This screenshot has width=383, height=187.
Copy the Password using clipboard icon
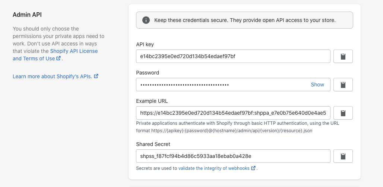coord(343,85)
